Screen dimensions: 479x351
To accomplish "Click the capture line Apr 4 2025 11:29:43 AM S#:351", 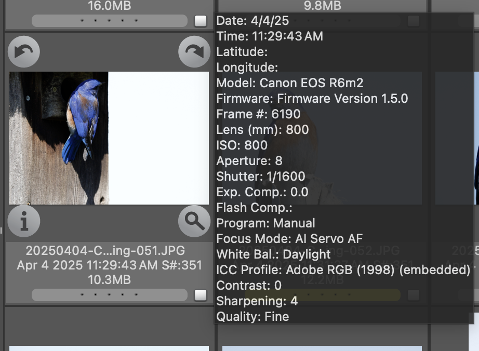I will tap(110, 265).
